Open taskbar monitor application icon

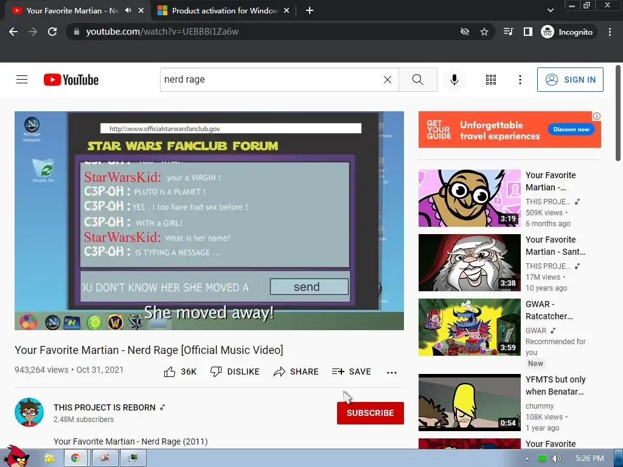pos(133,458)
